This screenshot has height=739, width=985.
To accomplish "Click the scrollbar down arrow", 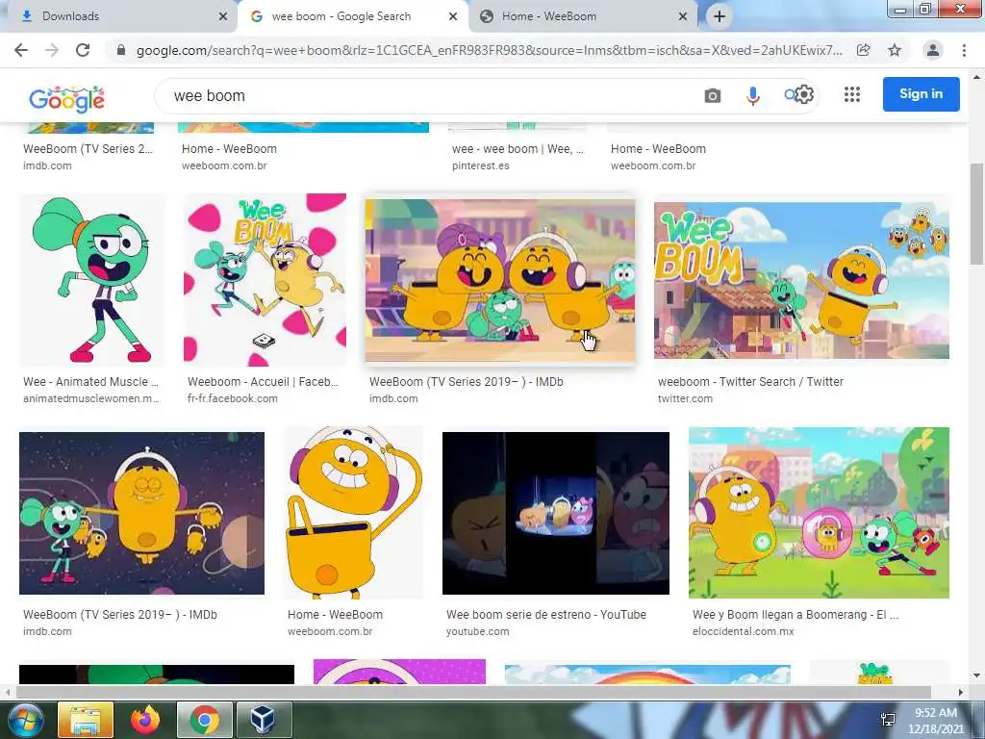I will pyautogui.click(x=977, y=676).
